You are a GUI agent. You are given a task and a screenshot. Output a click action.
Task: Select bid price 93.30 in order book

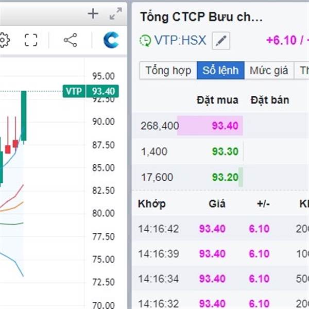tap(225, 151)
